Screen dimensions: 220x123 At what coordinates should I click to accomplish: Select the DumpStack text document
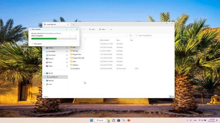76,69
